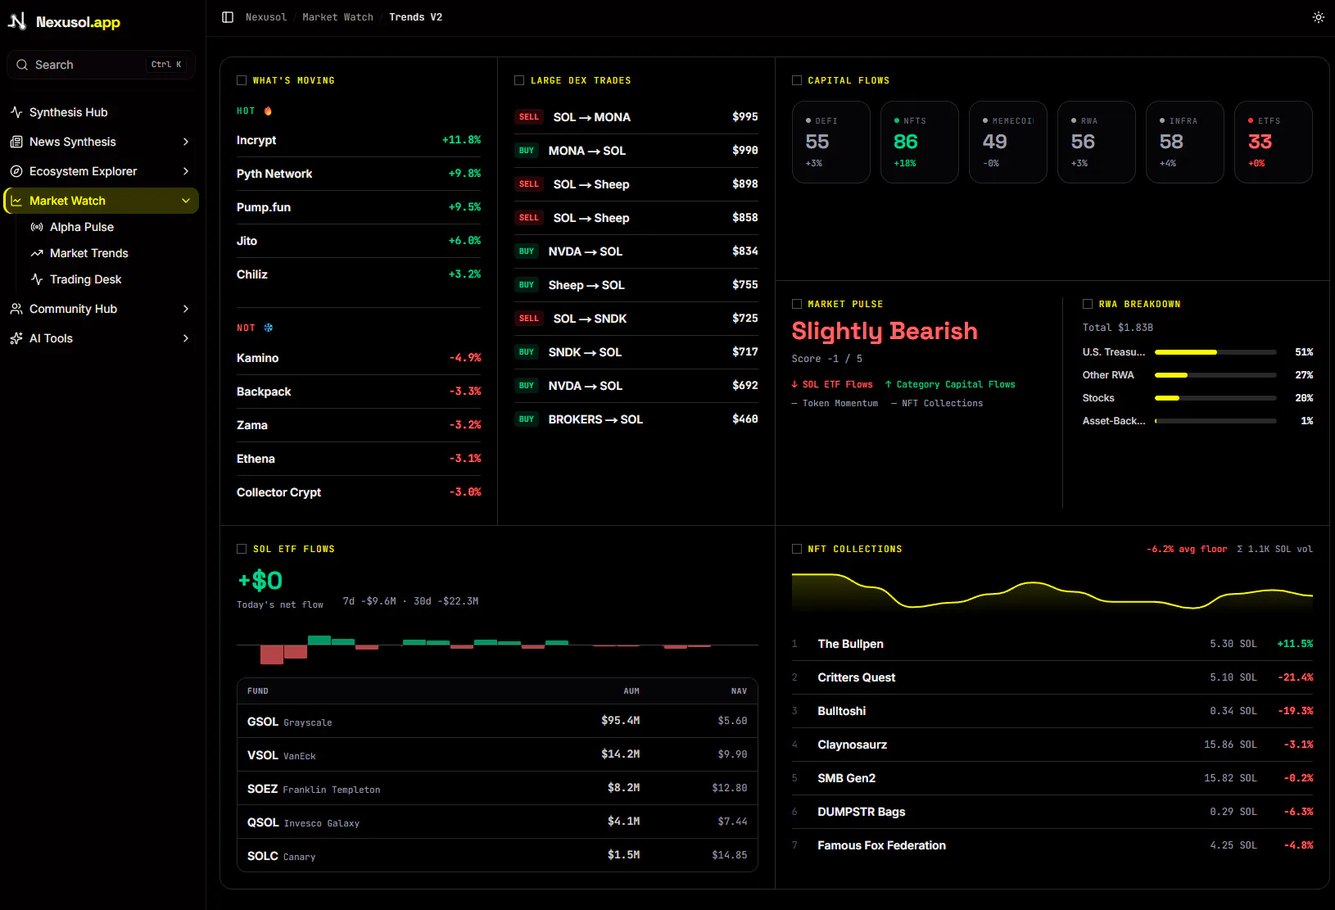
Task: Open The Bullpen NFT collection
Action: pyautogui.click(x=1052, y=644)
